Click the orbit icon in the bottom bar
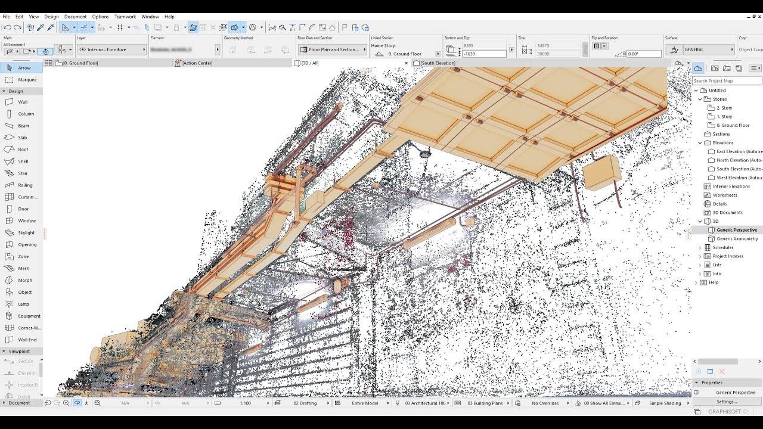The image size is (763, 429). pyautogui.click(x=77, y=403)
